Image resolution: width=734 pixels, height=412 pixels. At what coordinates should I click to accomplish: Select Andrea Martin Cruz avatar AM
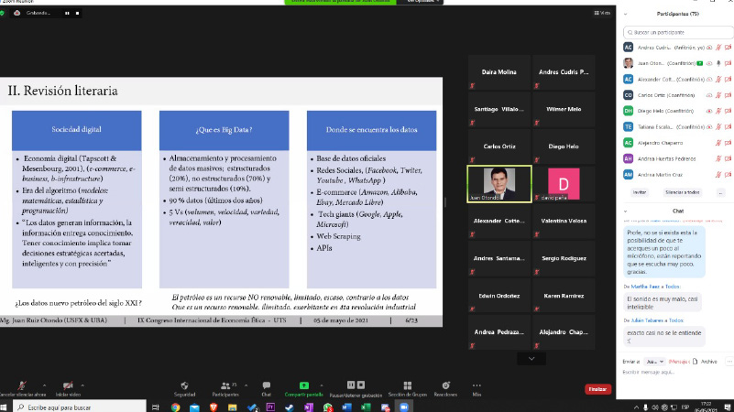pos(629,175)
